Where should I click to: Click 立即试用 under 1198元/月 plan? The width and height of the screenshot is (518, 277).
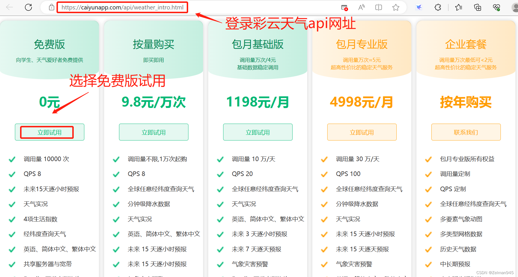[258, 132]
